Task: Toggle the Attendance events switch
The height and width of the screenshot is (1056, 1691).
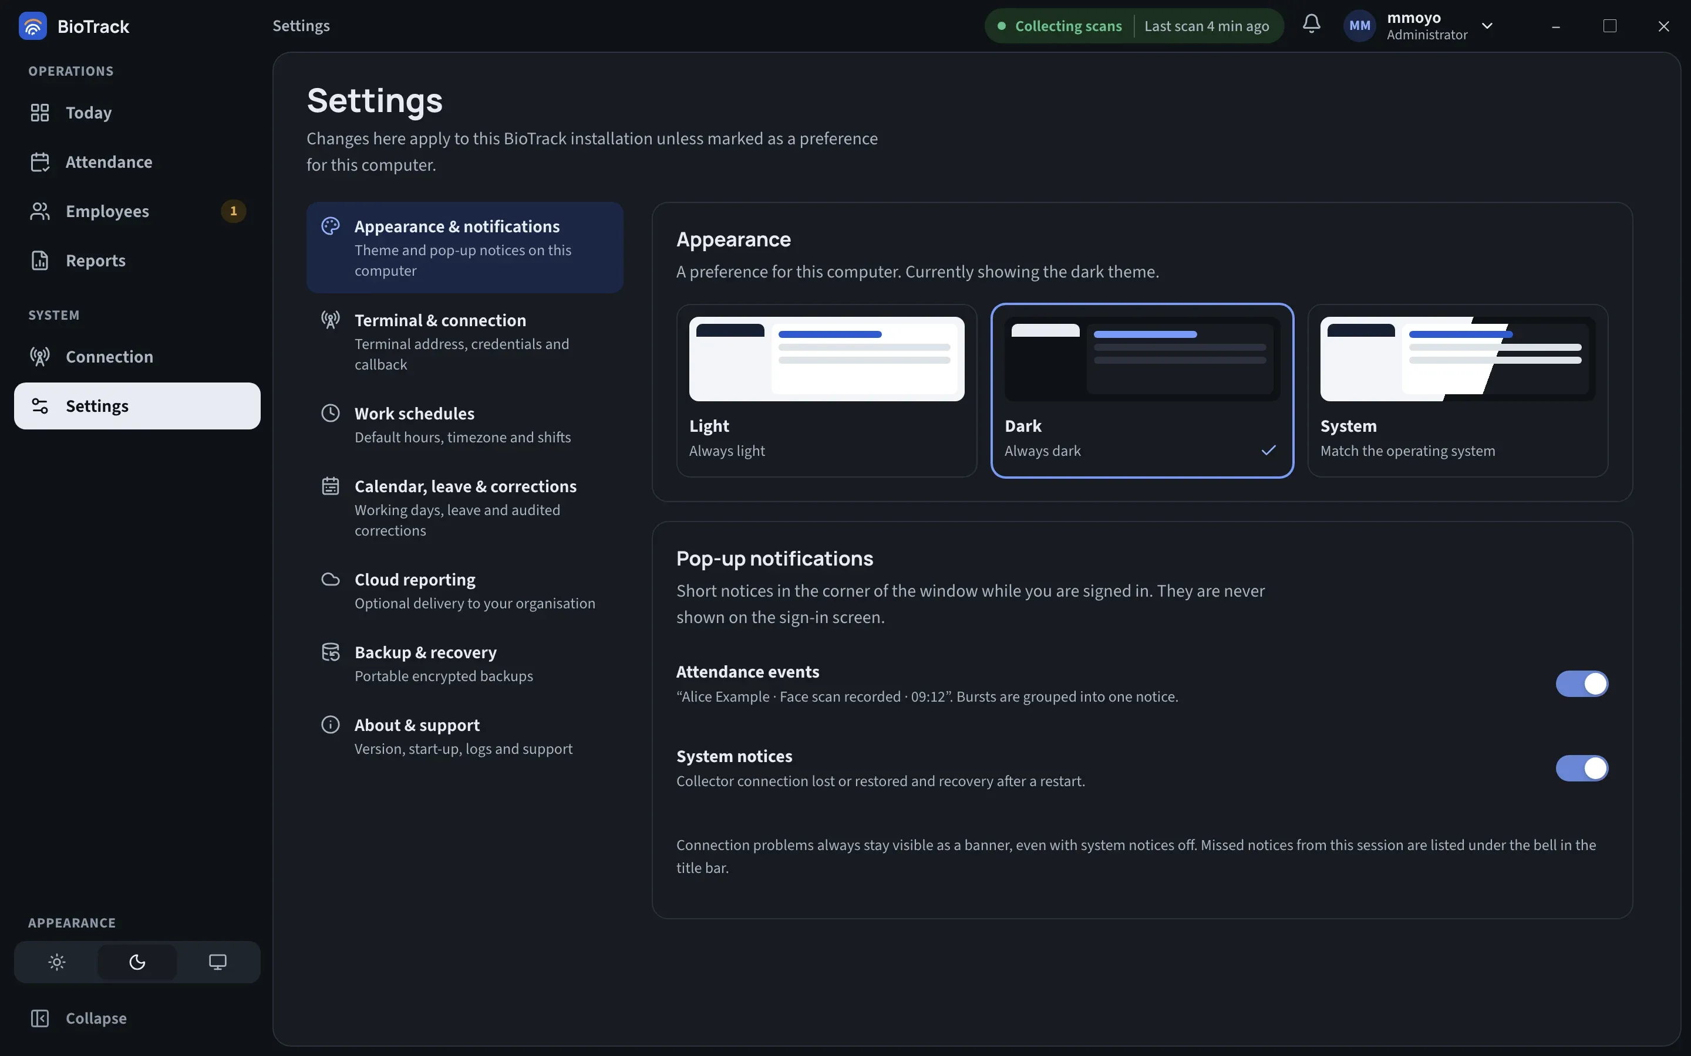Action: [x=1581, y=683]
